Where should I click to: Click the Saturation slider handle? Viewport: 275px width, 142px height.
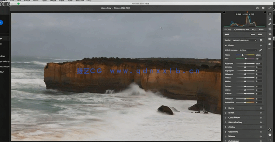(x=245, y=102)
